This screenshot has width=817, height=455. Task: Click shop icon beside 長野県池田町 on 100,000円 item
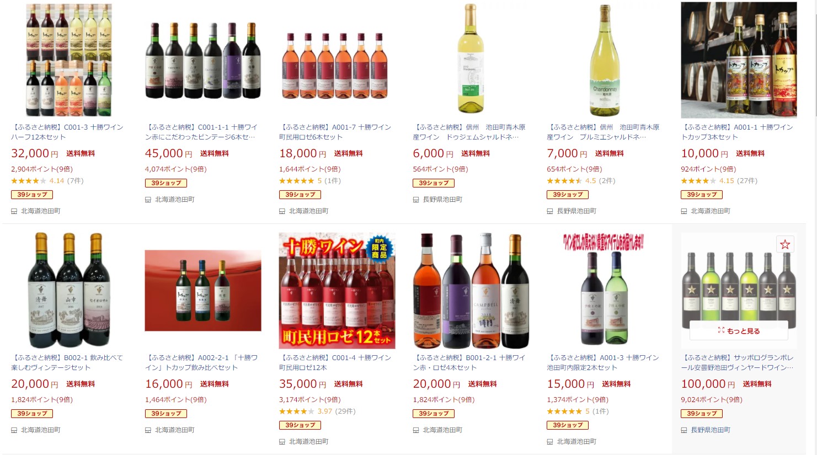tap(684, 430)
